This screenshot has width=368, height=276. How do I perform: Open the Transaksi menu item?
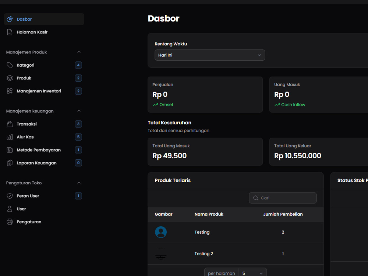coord(44,124)
